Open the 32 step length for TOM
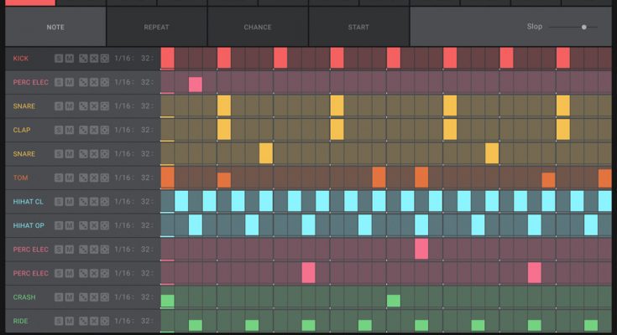 click(x=146, y=178)
